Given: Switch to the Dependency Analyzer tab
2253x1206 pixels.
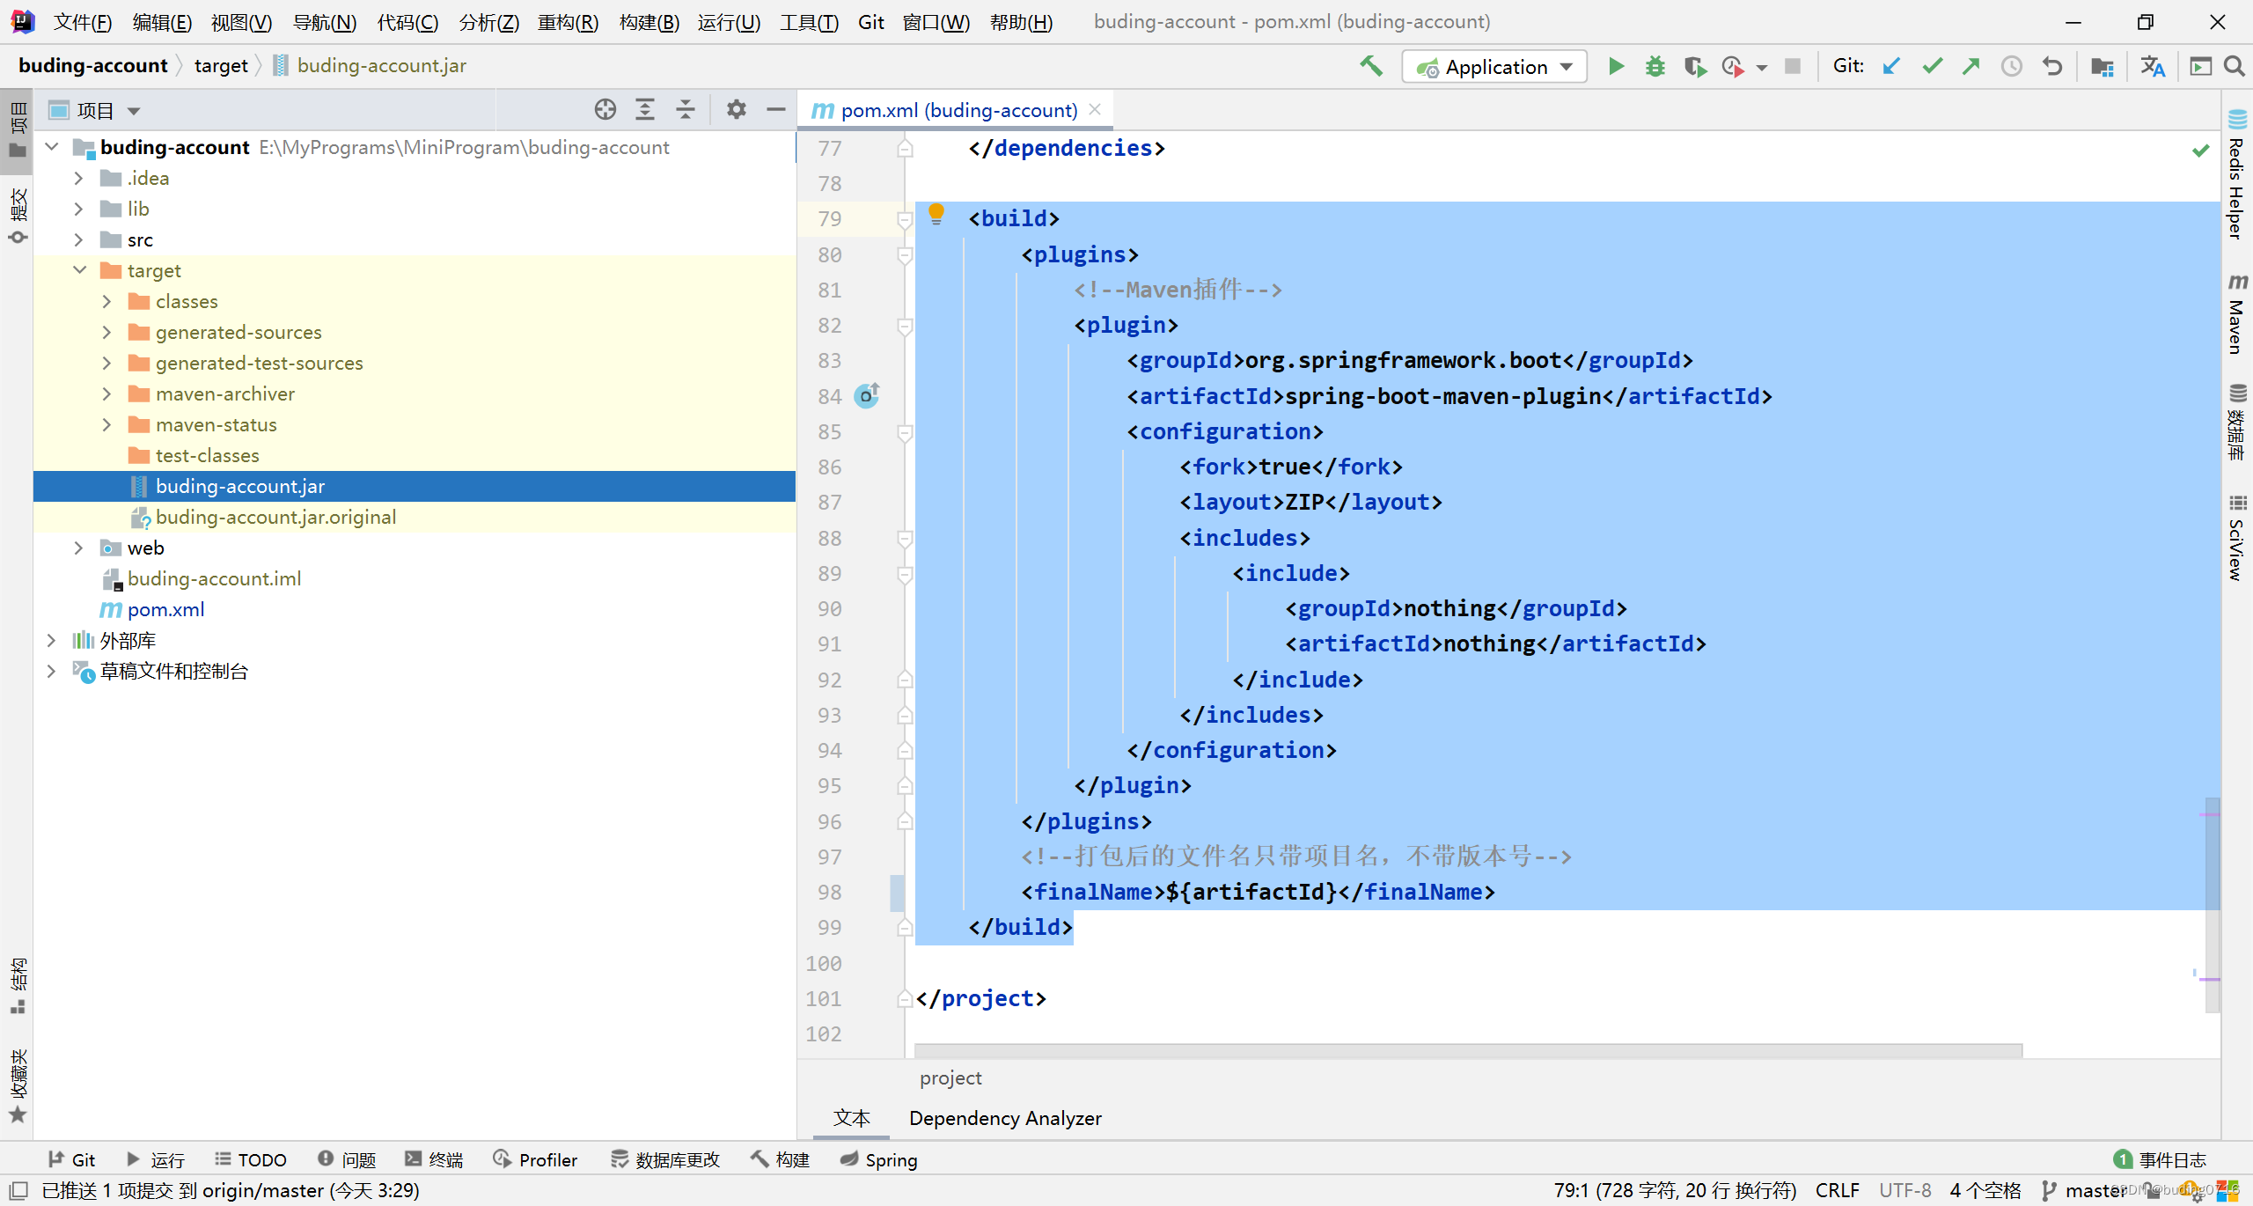Looking at the screenshot, I should (x=1005, y=1118).
